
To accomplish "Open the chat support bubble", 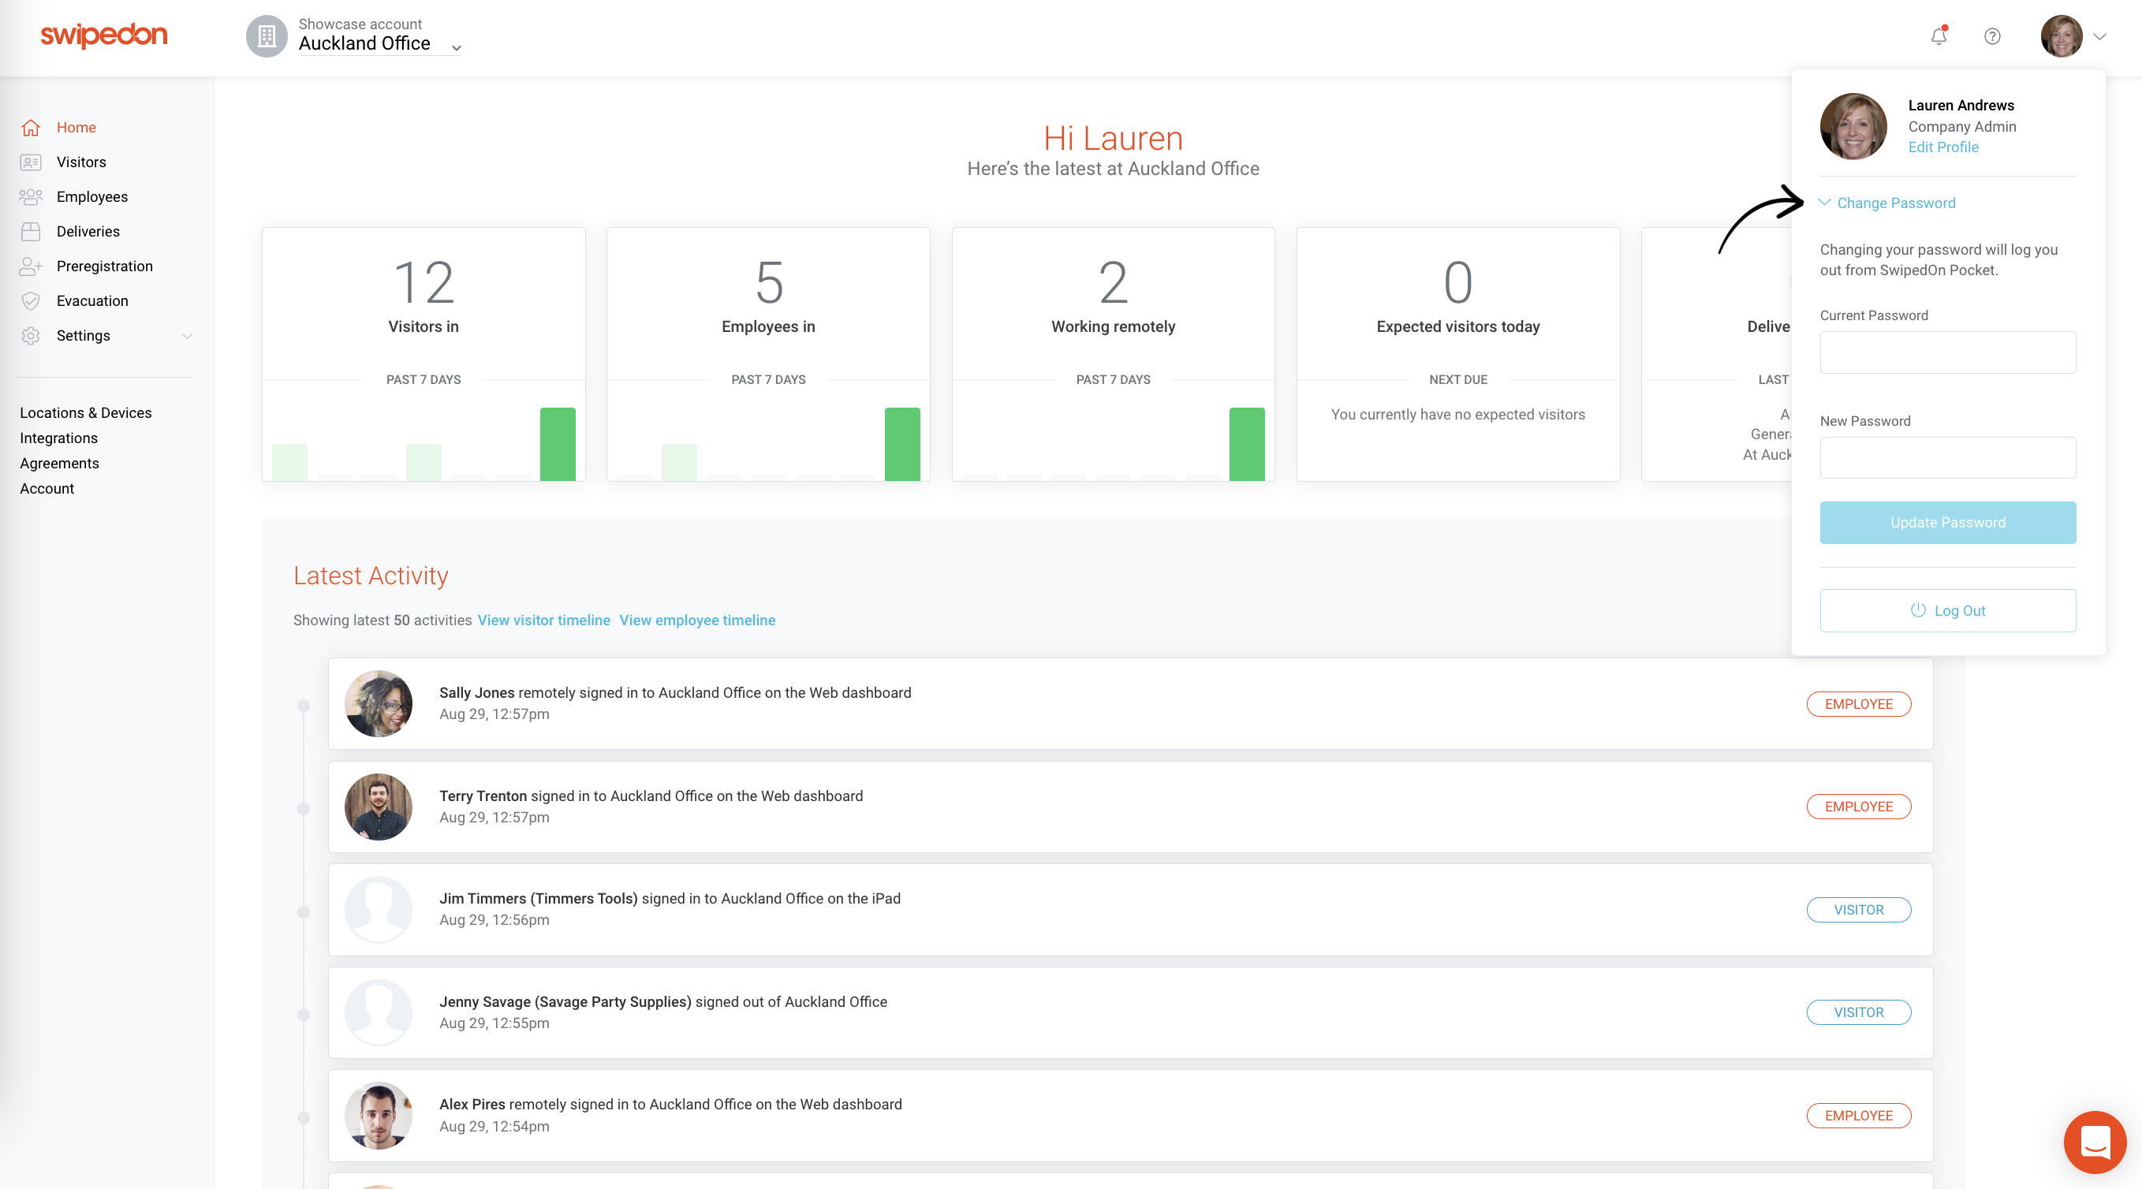I will point(2095,1142).
